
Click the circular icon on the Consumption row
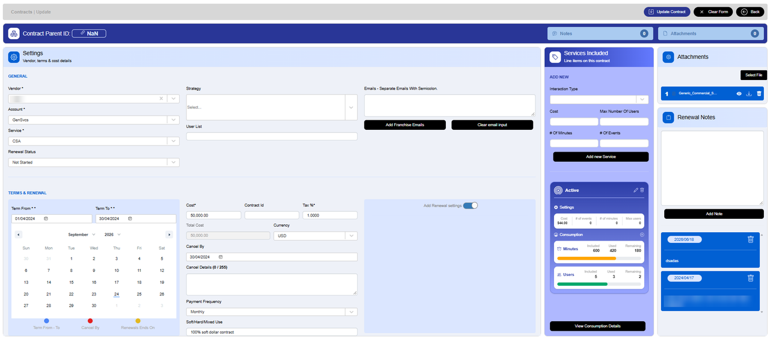pyautogui.click(x=642, y=235)
